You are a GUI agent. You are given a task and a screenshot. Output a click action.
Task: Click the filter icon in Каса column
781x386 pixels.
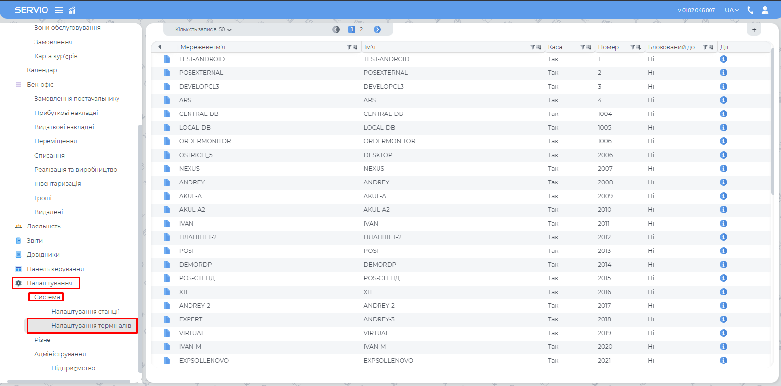point(586,47)
